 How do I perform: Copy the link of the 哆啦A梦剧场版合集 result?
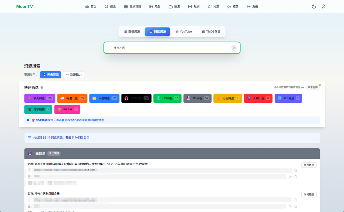click(296, 200)
